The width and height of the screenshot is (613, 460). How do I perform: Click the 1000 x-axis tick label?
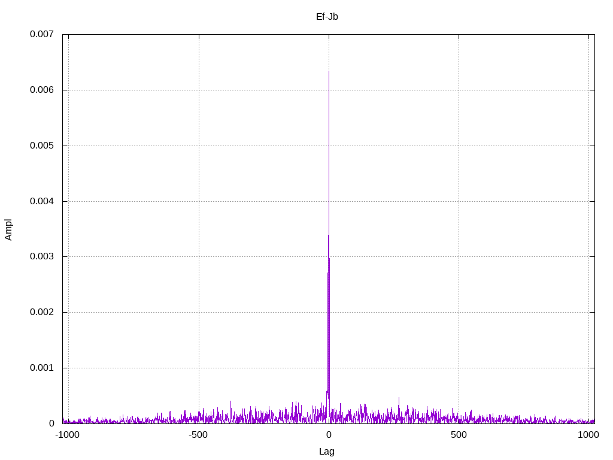click(588, 435)
